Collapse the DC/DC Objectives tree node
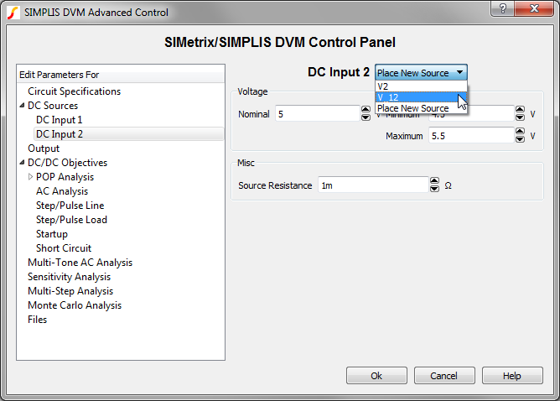Viewport: 560px width, 401px height. tap(23, 164)
